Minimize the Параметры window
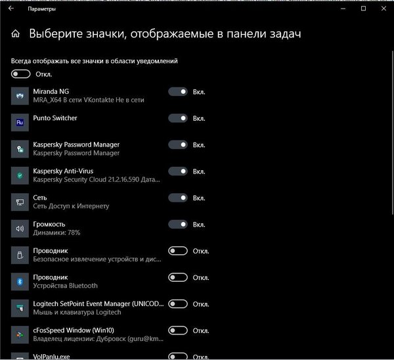 click(343, 9)
